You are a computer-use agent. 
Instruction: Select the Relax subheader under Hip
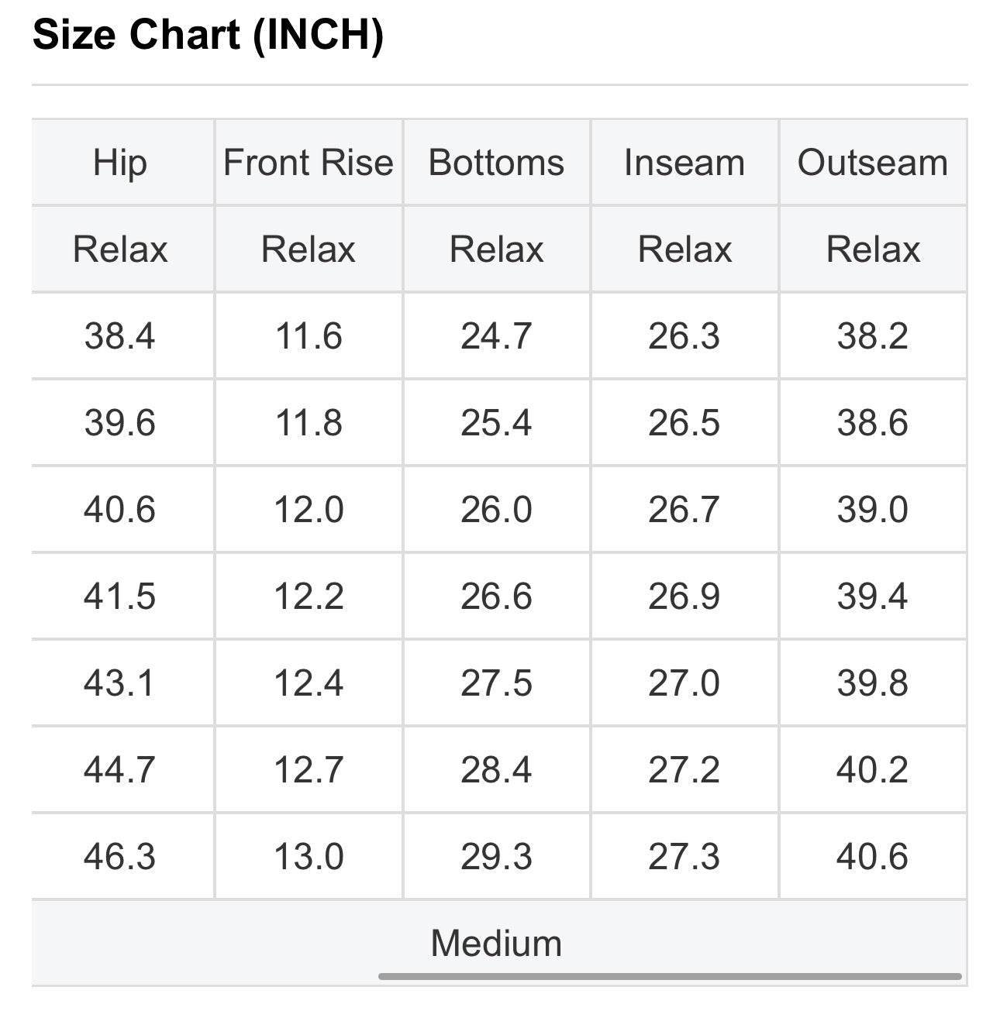click(122, 249)
